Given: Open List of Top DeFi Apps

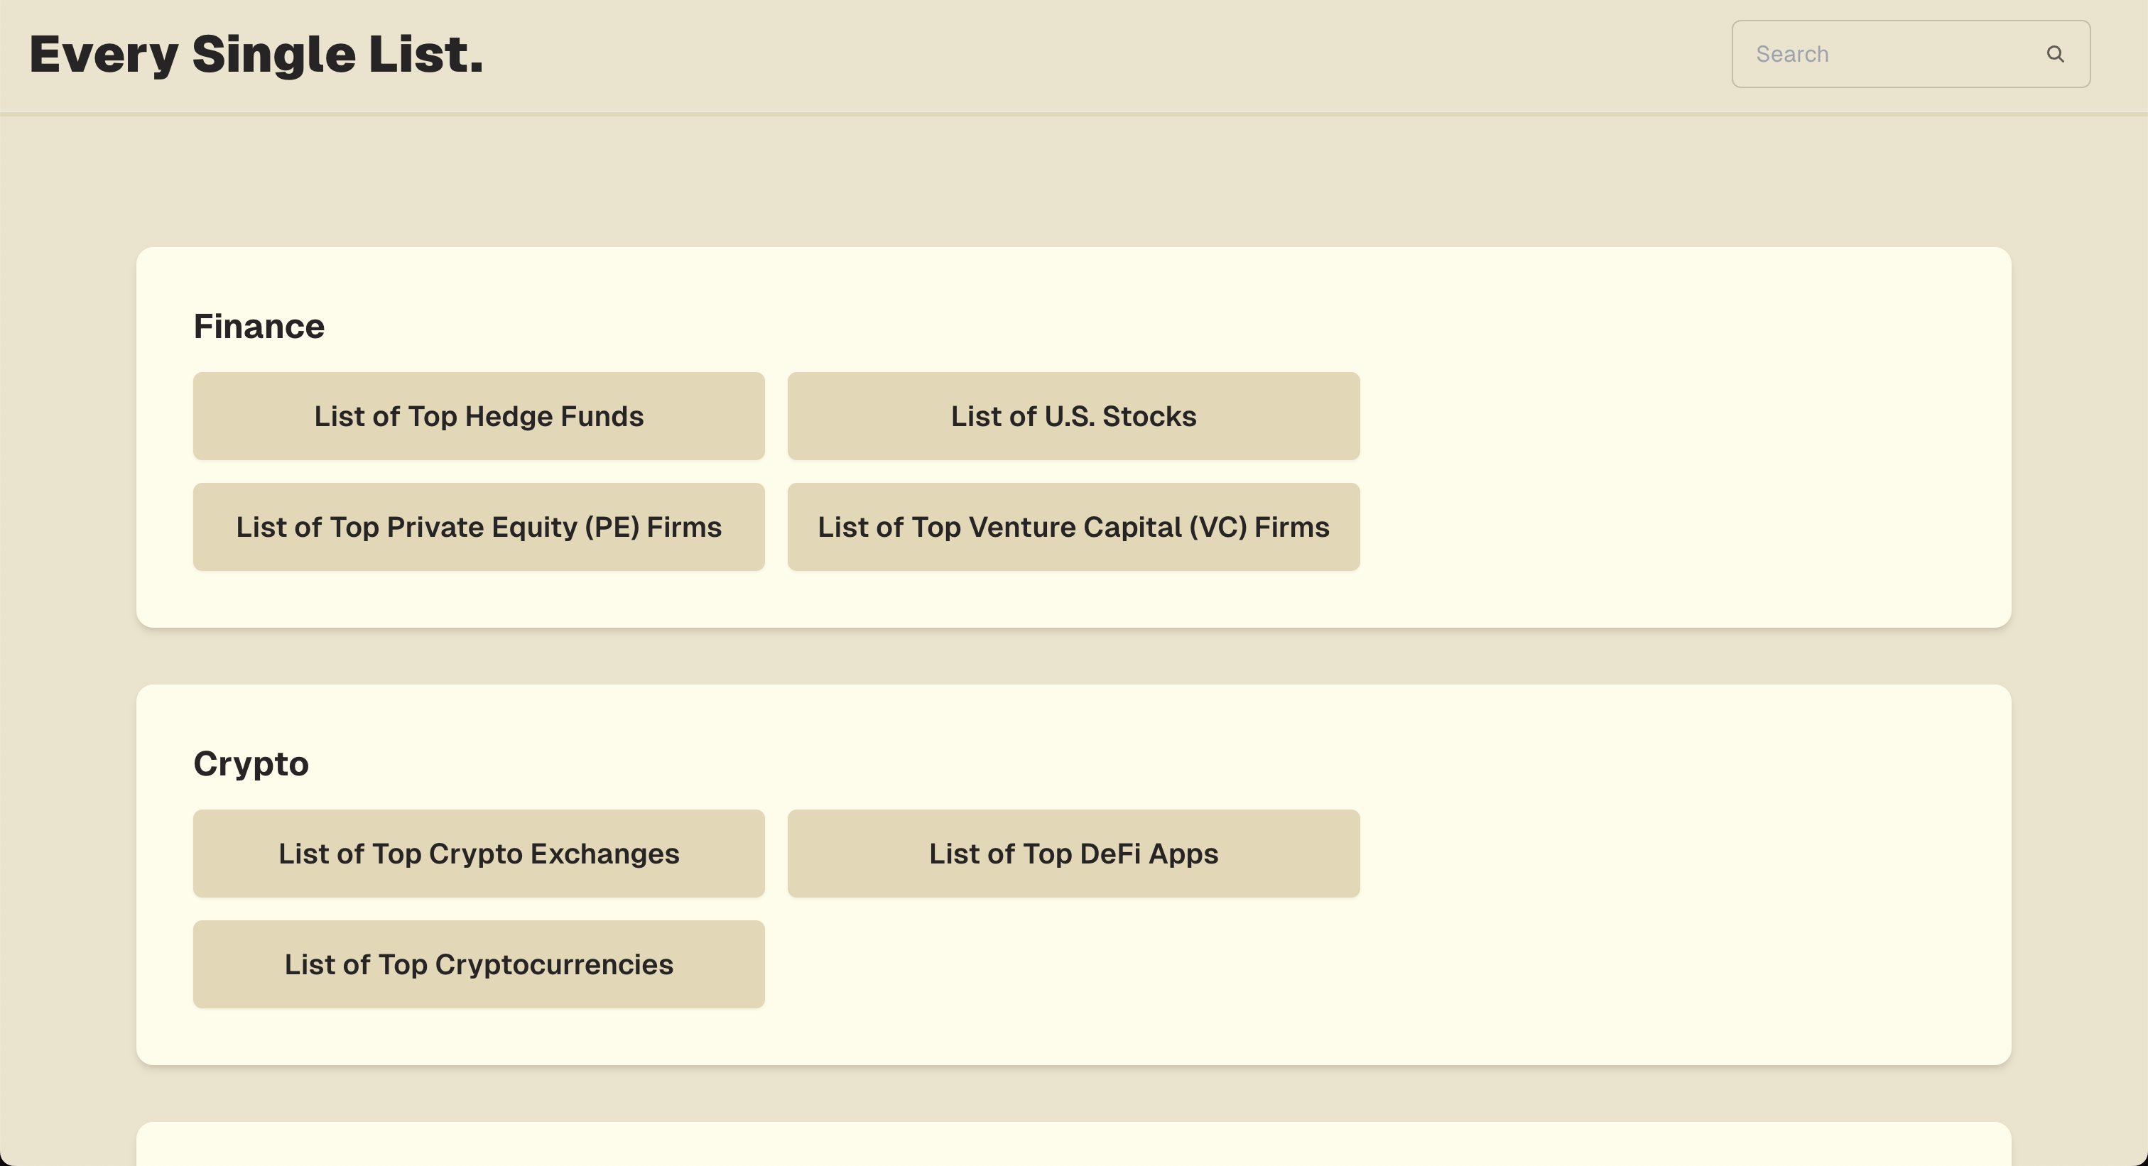Looking at the screenshot, I should 1073,854.
